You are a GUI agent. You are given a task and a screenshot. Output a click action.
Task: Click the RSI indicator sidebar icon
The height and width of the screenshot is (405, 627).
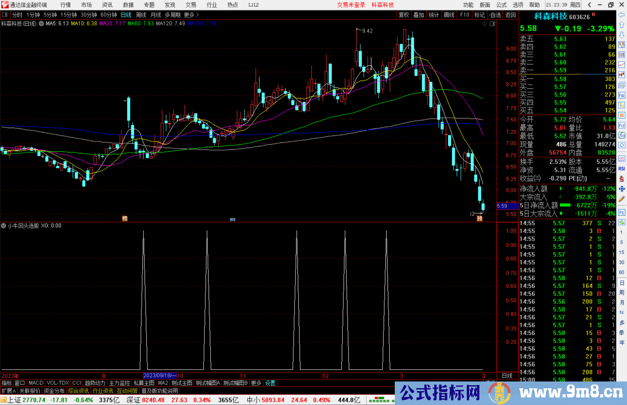(x=621, y=169)
